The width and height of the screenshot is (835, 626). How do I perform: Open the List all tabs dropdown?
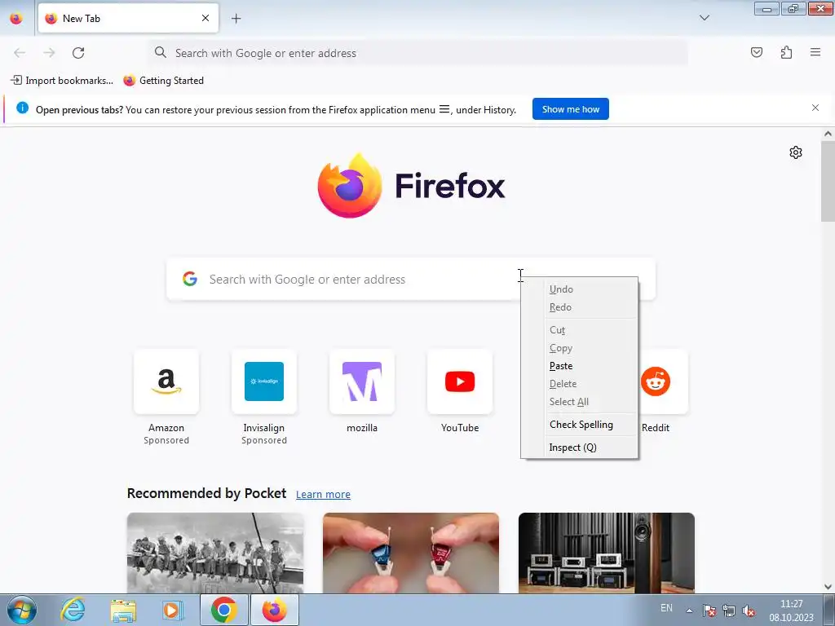(704, 18)
